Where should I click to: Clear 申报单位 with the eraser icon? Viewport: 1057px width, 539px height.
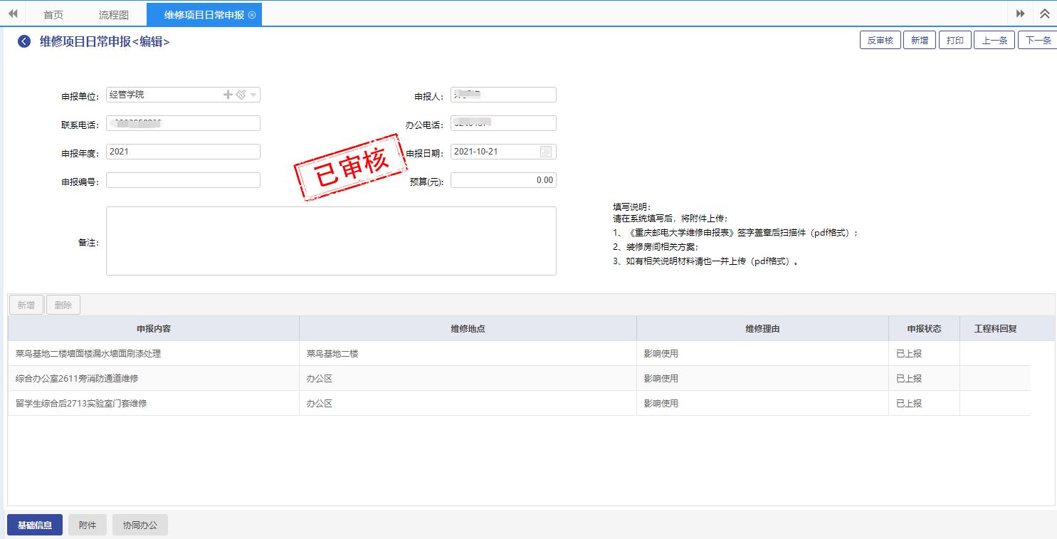coord(241,95)
